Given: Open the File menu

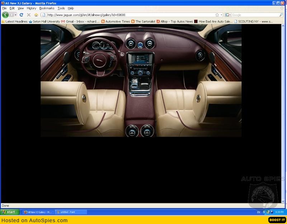Looking at the screenshot, I should tap(4, 8).
